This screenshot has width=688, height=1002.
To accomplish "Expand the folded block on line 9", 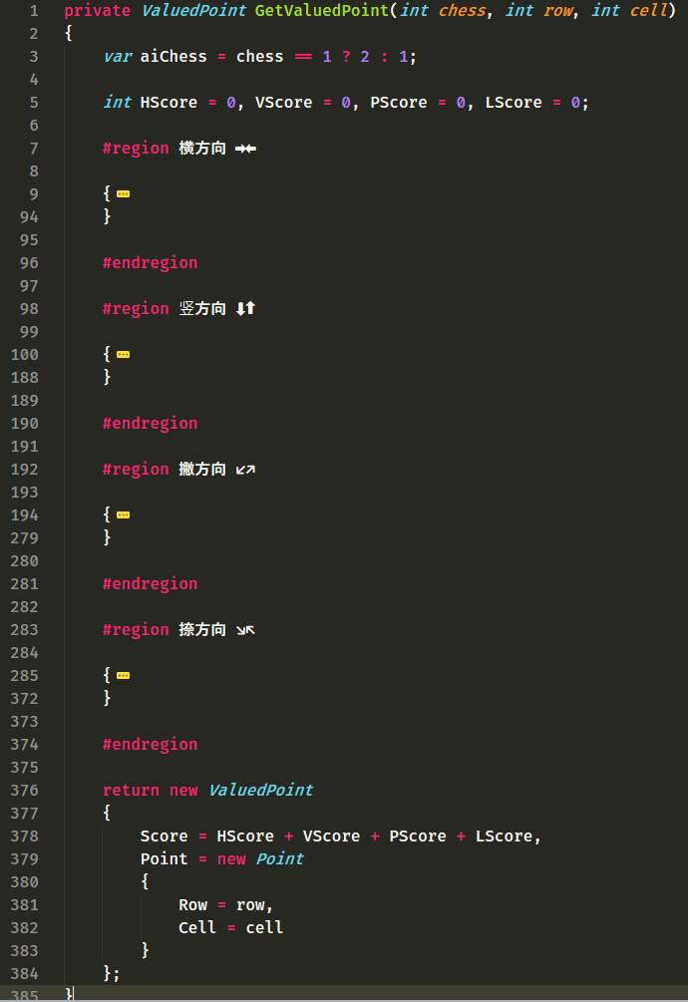I will (x=123, y=194).
